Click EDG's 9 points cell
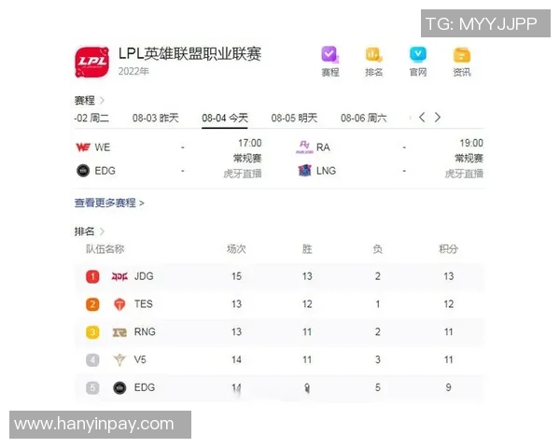 449,387
